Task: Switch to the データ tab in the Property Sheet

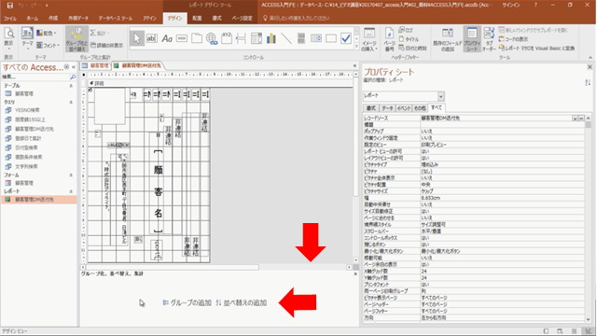Action: 387,108
